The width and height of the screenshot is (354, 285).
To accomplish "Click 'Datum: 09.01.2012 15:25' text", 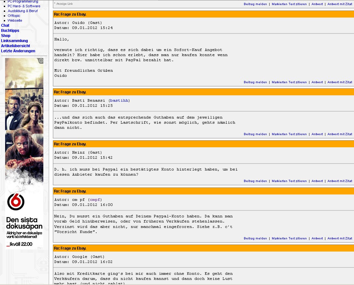I will (x=83, y=106).
